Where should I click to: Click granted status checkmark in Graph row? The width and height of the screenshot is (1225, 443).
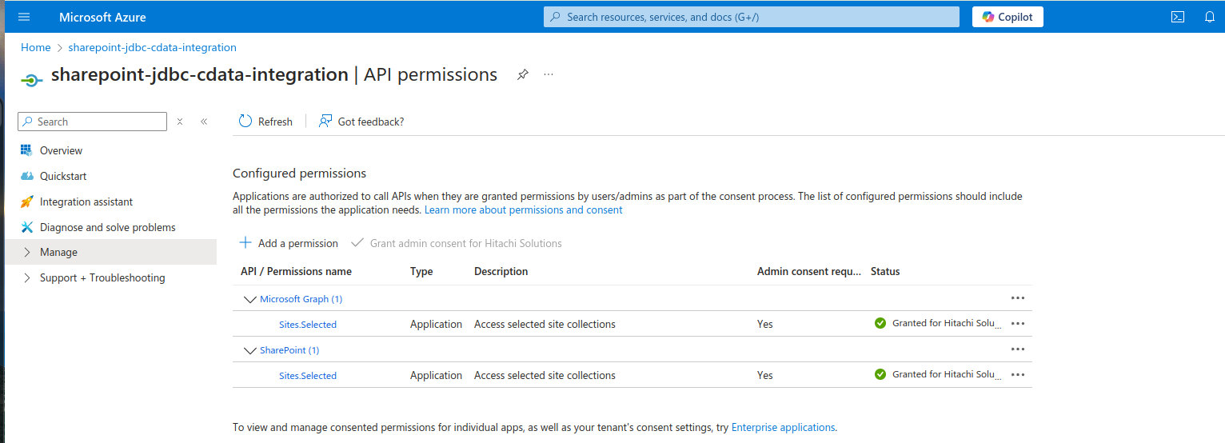click(x=880, y=323)
